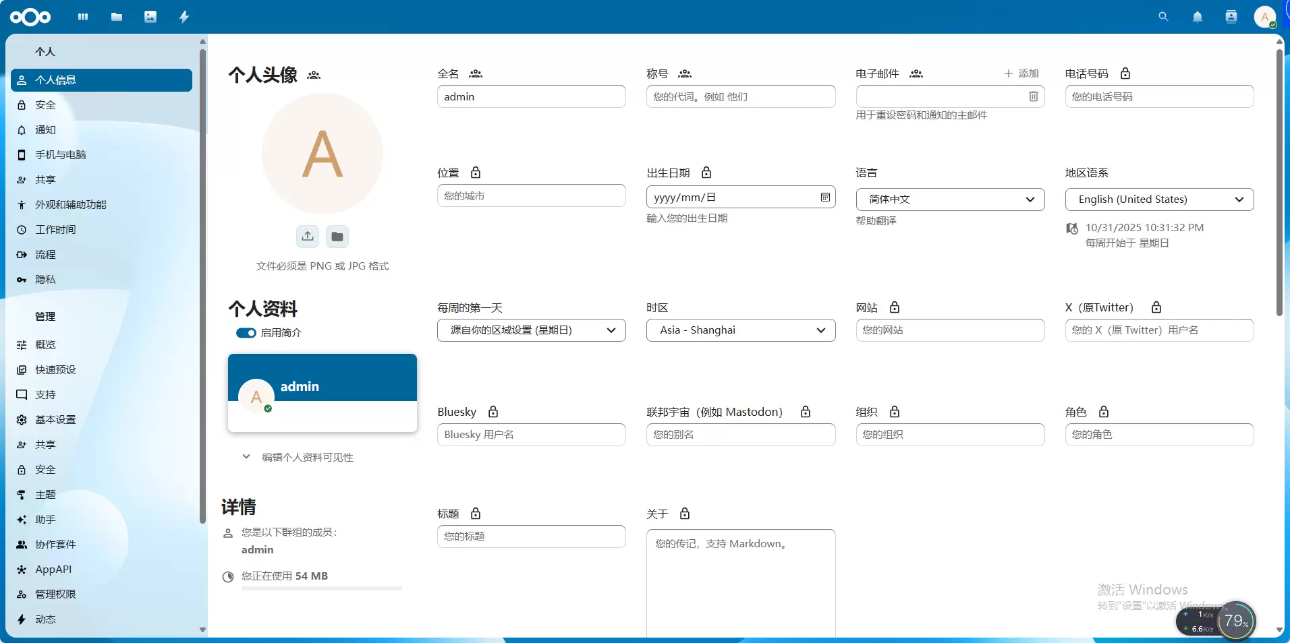
Task: Change phone number visibility scope lock
Action: pyautogui.click(x=1125, y=73)
